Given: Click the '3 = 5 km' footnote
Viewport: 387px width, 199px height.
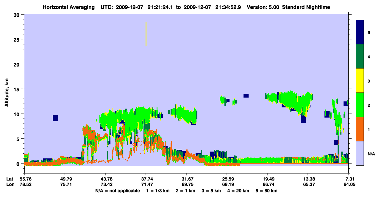Looking at the screenshot, I should (211, 191).
